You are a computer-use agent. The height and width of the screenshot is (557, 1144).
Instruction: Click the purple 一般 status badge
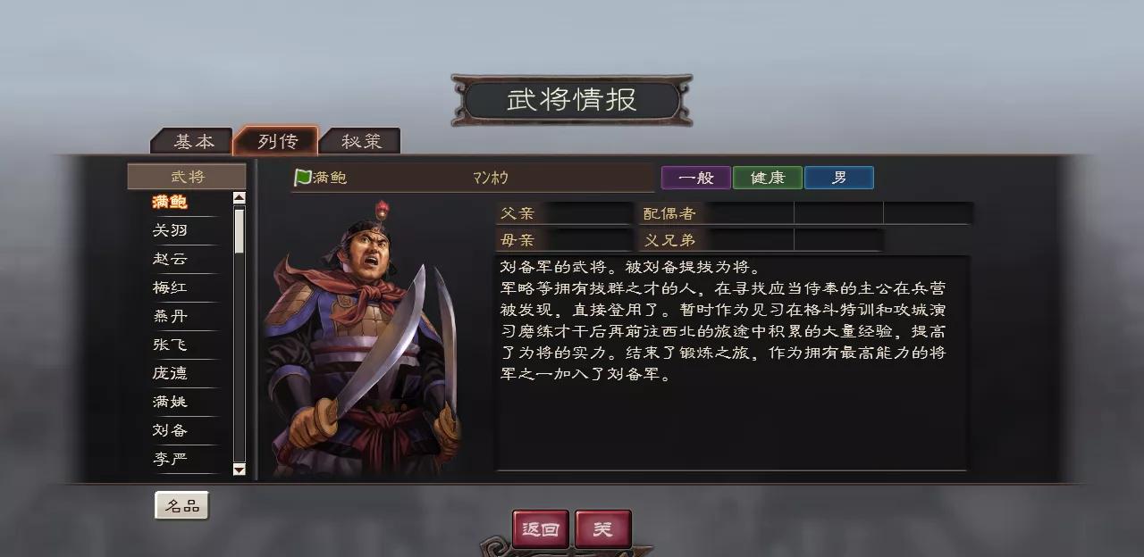[696, 178]
